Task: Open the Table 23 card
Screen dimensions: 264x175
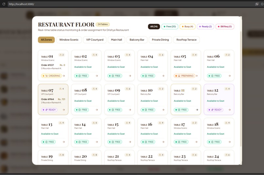Action: tap(186, 157)
